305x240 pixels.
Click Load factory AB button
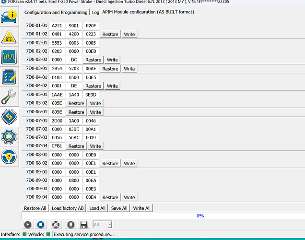point(68,208)
